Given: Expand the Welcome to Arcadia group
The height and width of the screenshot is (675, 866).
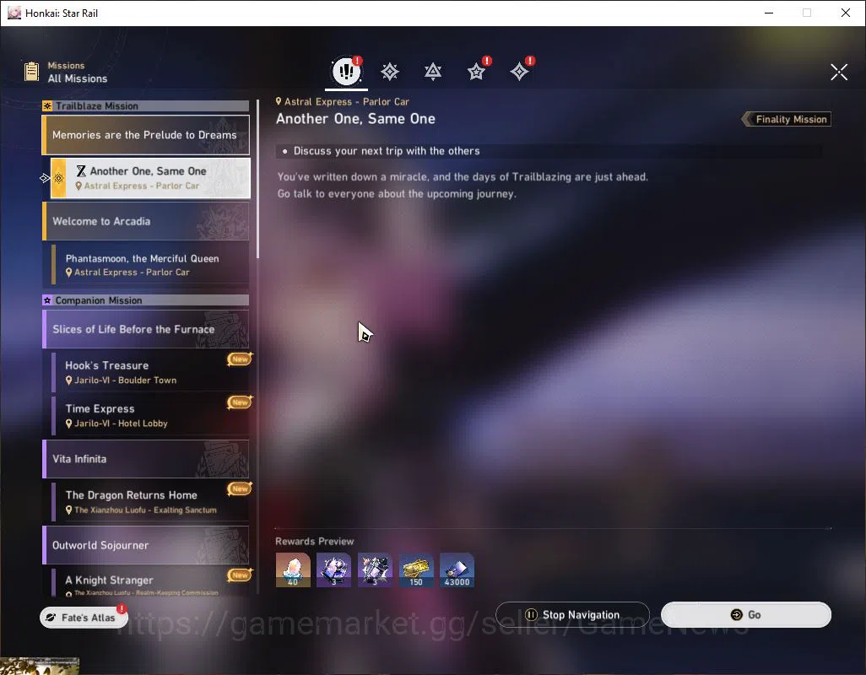Looking at the screenshot, I should [146, 221].
